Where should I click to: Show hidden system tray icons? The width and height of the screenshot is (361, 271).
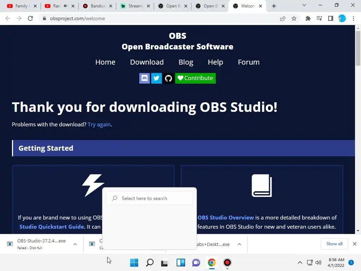(300, 263)
